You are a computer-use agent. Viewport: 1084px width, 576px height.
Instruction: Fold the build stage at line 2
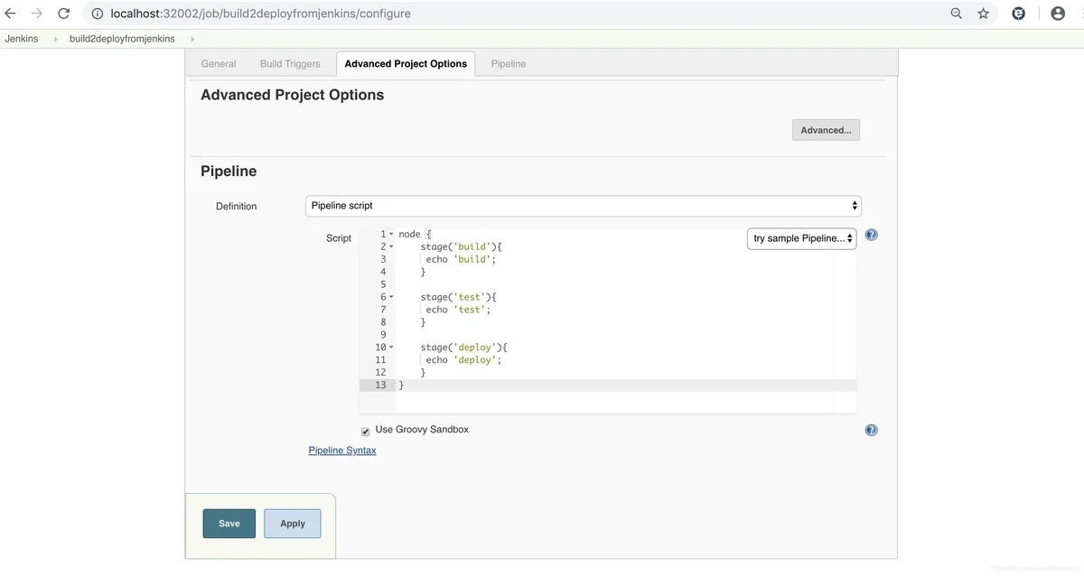(x=391, y=247)
